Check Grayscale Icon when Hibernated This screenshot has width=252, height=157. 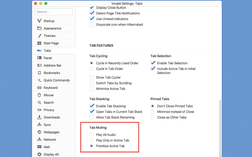[x=92, y=24]
